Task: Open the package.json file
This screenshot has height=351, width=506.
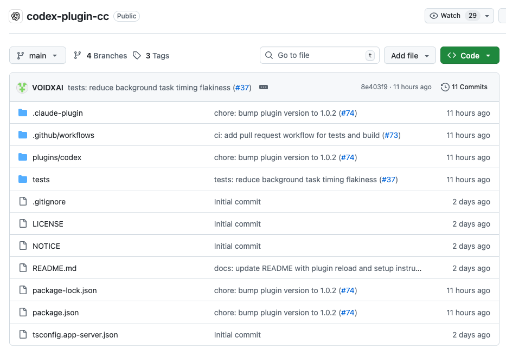Action: pyautogui.click(x=55, y=313)
